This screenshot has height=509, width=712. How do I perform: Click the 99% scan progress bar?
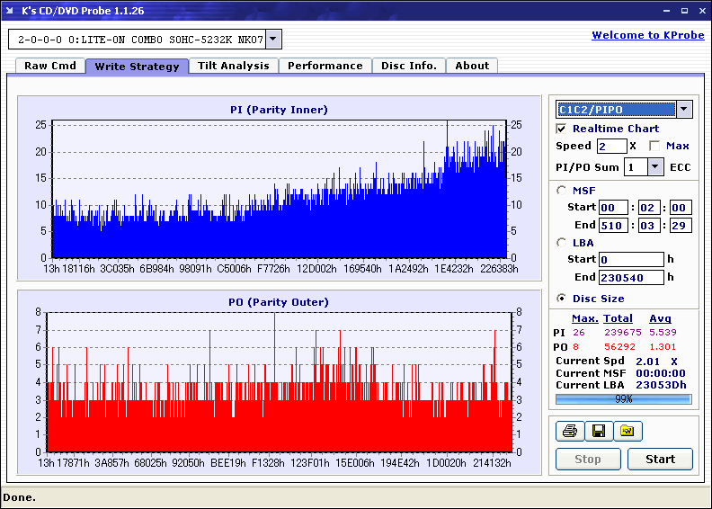623,398
